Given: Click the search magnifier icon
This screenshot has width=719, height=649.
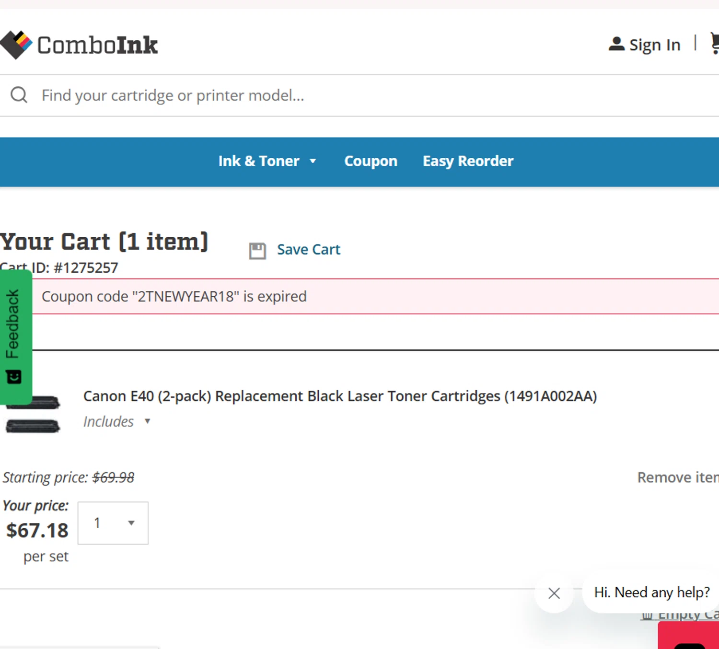Looking at the screenshot, I should tap(19, 95).
